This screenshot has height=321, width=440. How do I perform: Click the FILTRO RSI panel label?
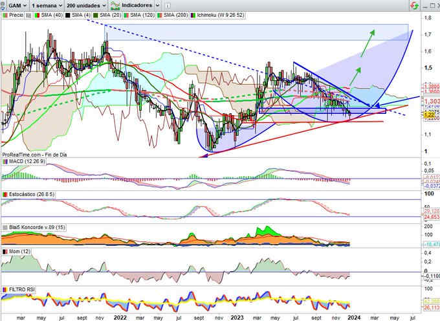coord(21,289)
